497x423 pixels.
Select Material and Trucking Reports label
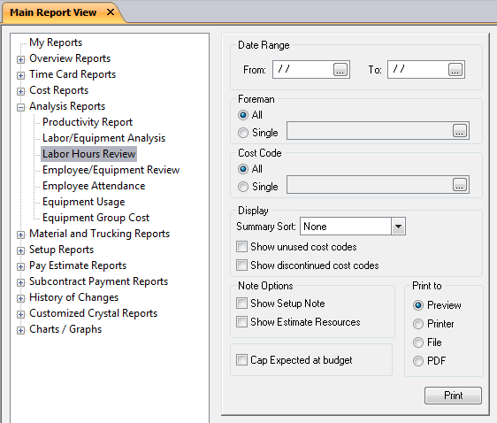point(100,234)
